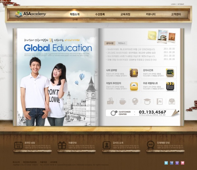
Task: Click the 개인정보취급방침 footer link
Action: click(30, 162)
